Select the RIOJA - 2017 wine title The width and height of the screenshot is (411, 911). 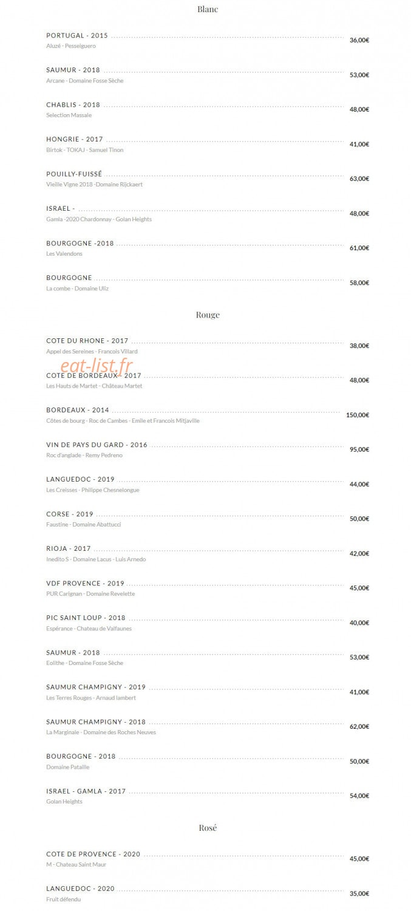tap(69, 549)
